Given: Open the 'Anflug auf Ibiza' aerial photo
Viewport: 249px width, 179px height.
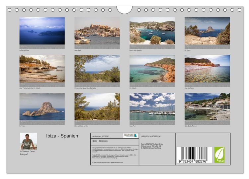Looking at the screenshot, I should tap(42, 31).
